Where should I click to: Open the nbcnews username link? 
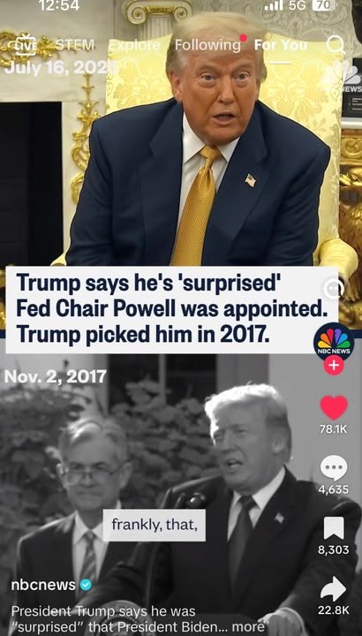pyautogui.click(x=43, y=585)
